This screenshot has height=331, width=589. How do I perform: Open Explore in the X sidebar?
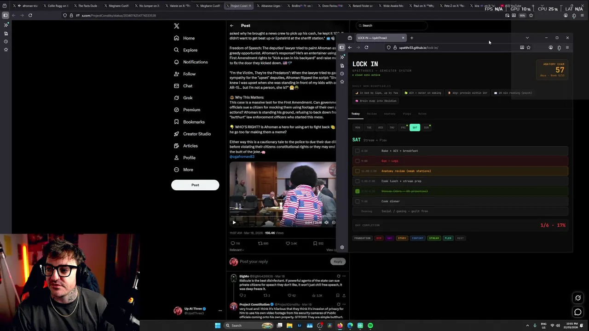click(x=185, y=50)
